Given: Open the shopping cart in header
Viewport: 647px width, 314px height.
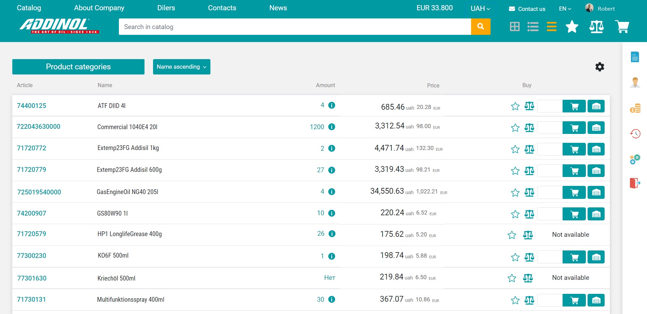Looking at the screenshot, I should tap(622, 27).
